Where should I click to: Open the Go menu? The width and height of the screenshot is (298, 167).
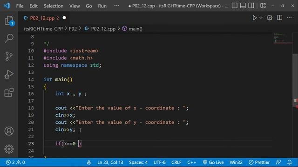tap(89, 6)
